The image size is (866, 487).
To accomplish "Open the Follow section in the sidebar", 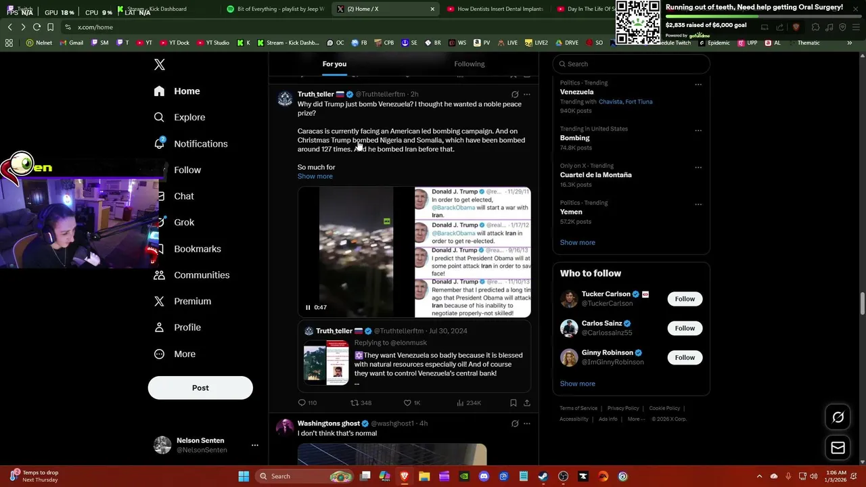I will pyautogui.click(x=187, y=170).
